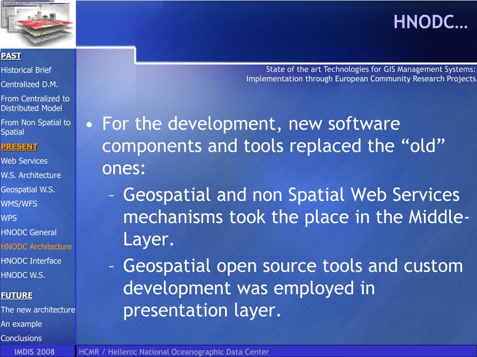Click the 'Geospatial and non Spatial Web Services' sub-bullet
The image size is (477, 357).
coord(296,217)
